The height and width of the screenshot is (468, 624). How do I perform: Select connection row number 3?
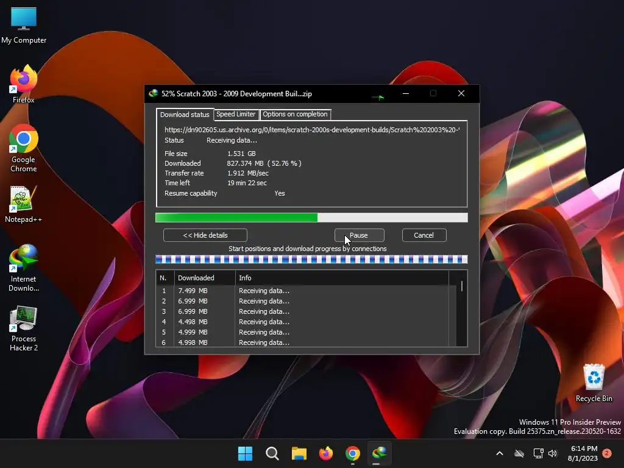[307, 311]
